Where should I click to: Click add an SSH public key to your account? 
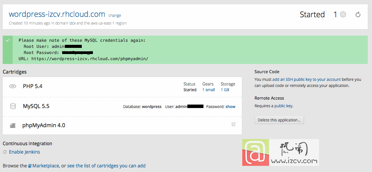(x=306, y=80)
